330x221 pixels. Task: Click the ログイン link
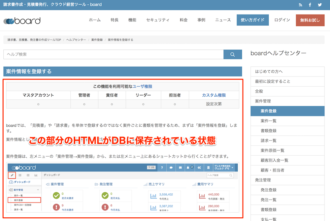[282, 20]
